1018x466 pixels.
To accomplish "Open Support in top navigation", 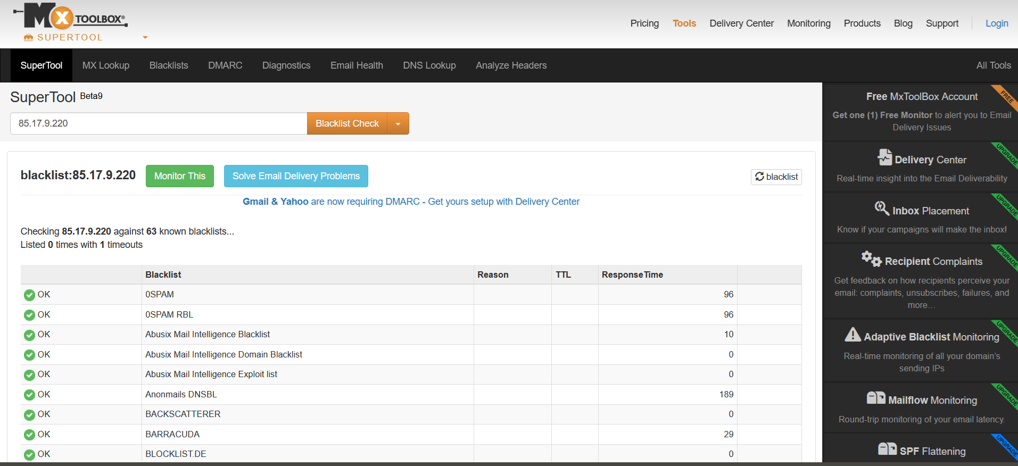I will coord(942,23).
